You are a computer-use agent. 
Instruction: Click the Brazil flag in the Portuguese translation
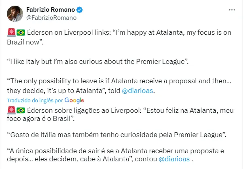pos(21,110)
